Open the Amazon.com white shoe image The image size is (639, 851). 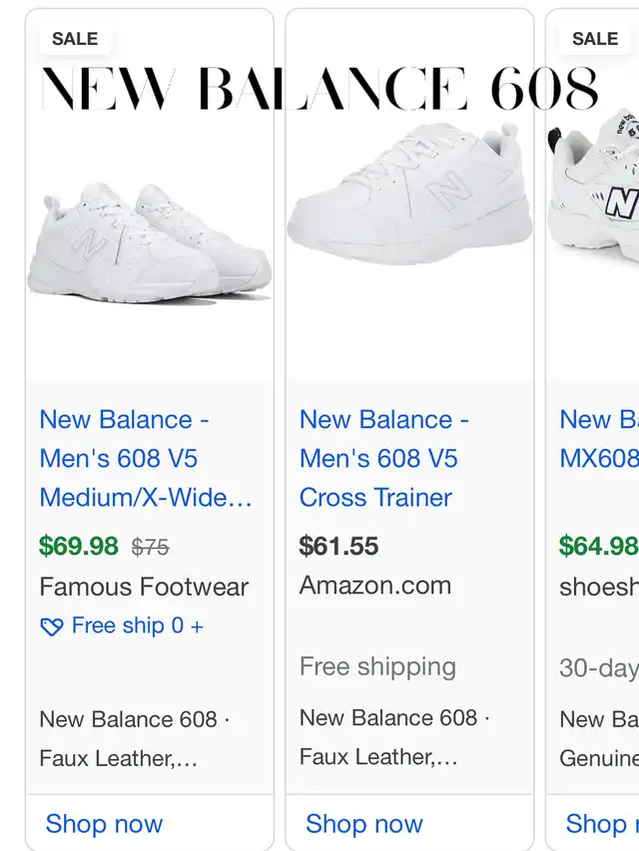click(x=409, y=195)
